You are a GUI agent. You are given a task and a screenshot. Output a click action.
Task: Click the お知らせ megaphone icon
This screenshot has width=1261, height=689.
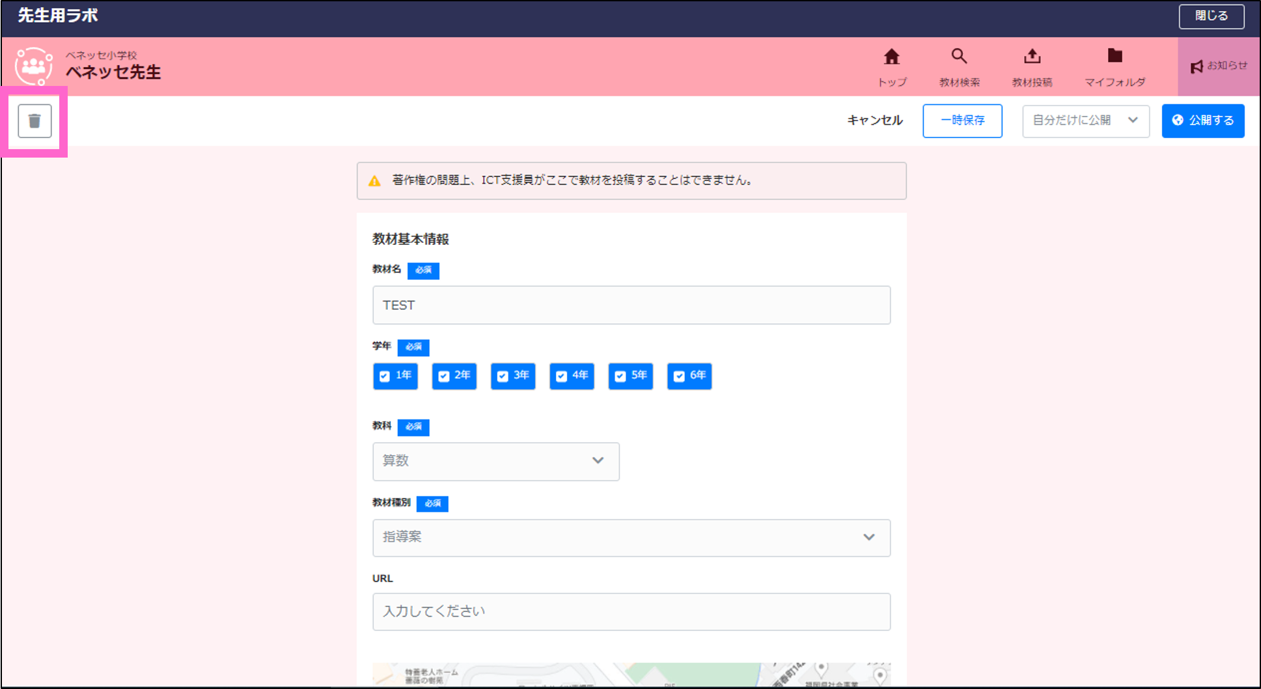point(1196,66)
